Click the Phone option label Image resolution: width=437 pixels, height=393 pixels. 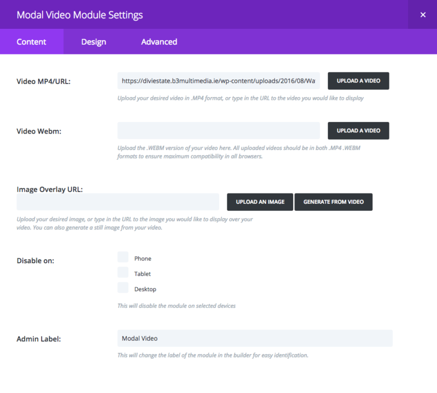pos(143,259)
